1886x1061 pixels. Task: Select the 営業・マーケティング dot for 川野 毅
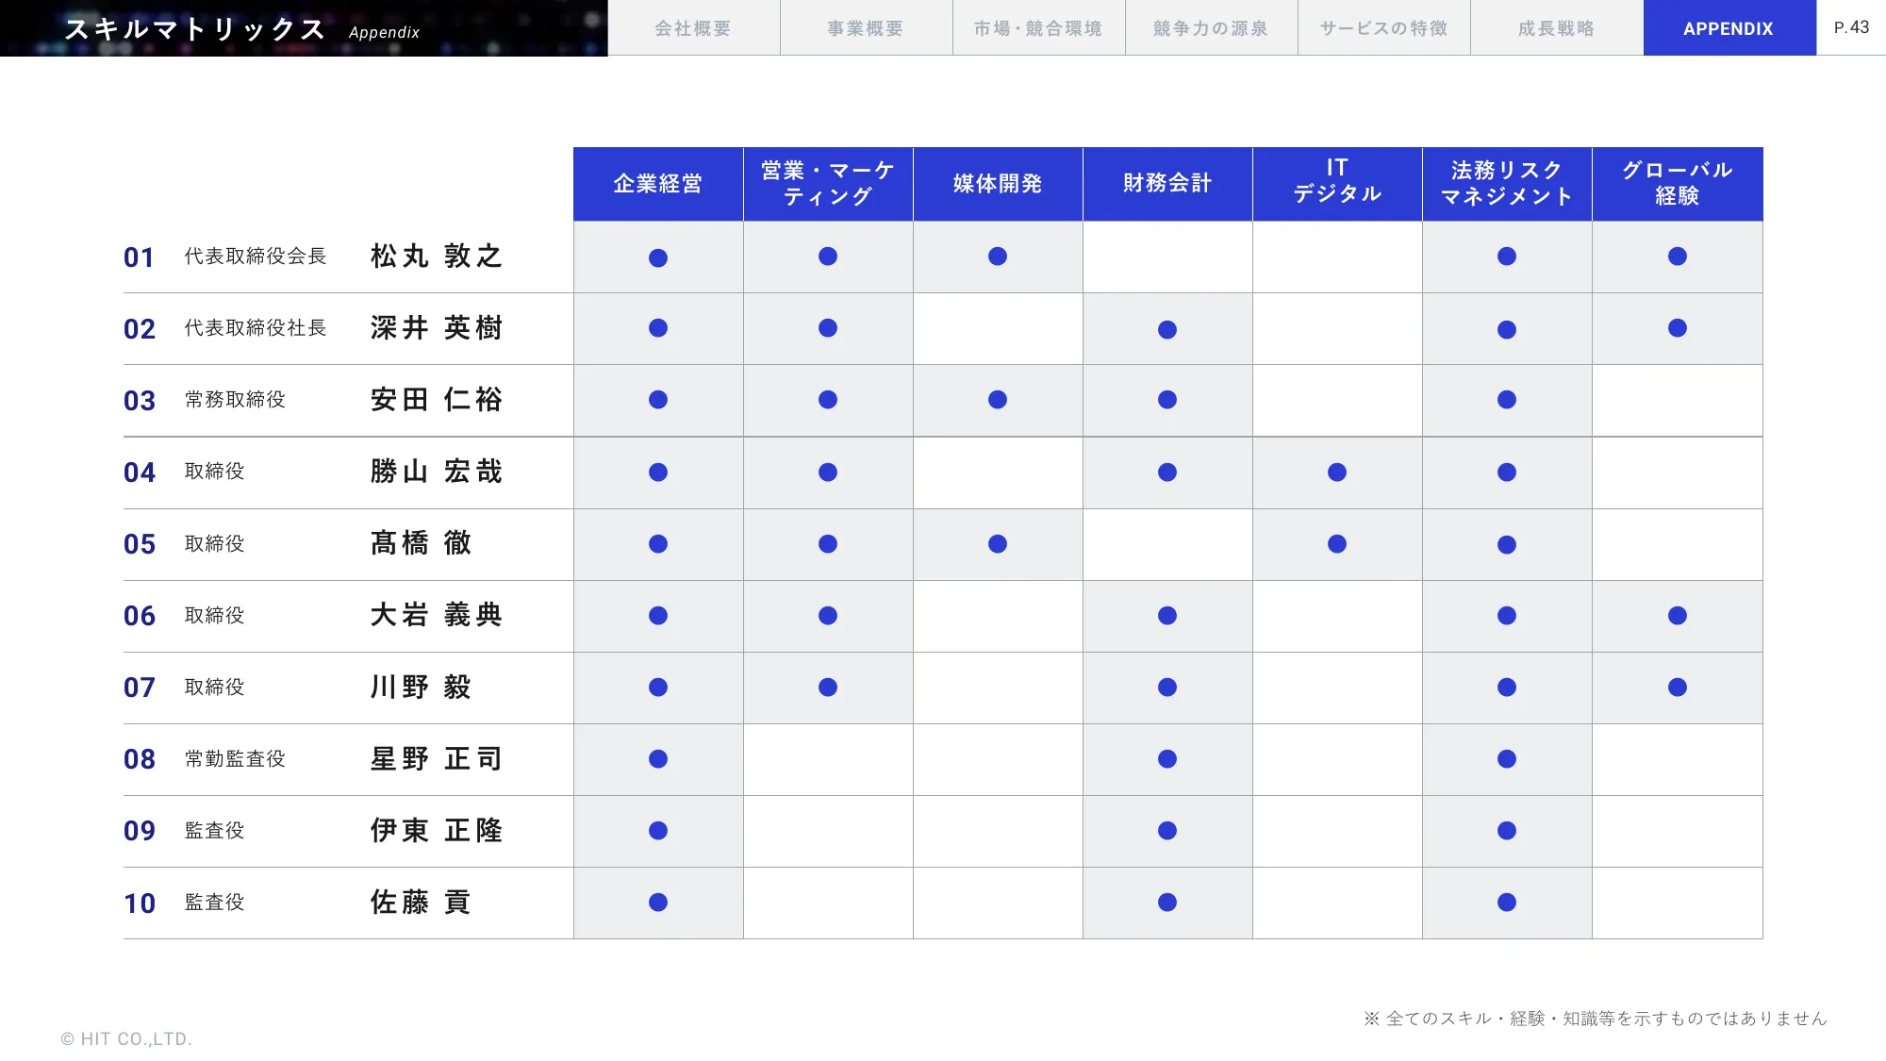[828, 688]
